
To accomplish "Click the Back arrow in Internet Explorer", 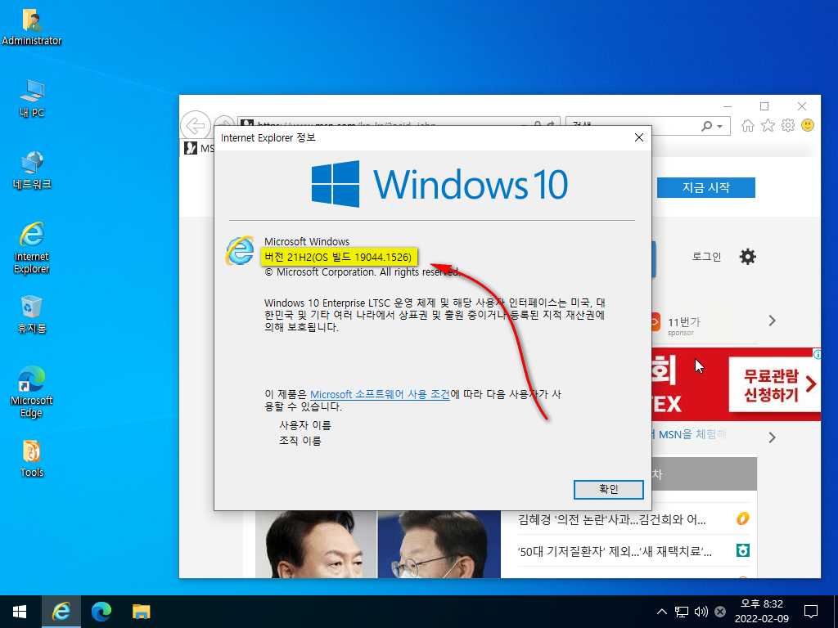I will coord(196,127).
